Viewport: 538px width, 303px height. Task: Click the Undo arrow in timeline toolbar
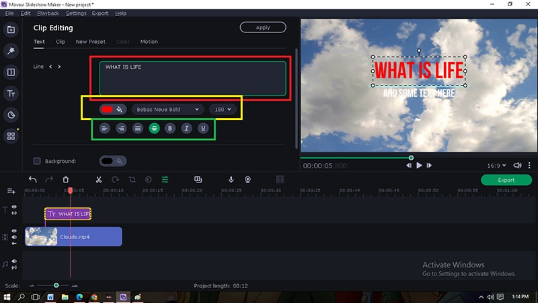tap(32, 179)
